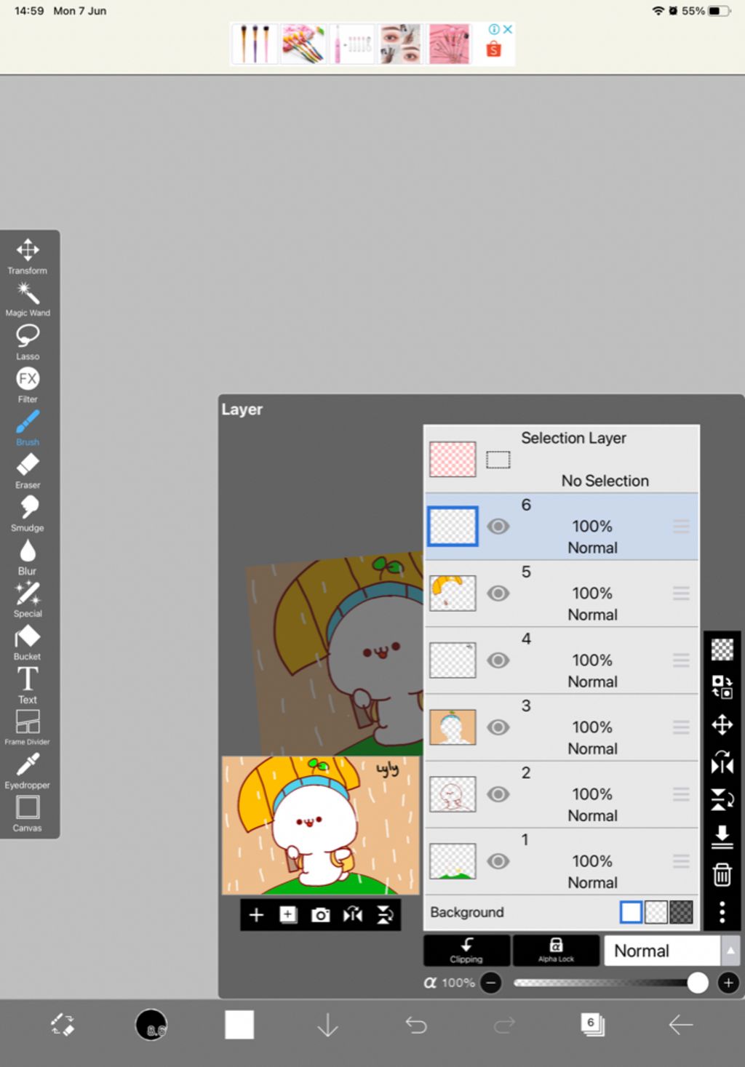This screenshot has width=745, height=1067.
Task: Open the Shopee ad icon
Action: 494,49
